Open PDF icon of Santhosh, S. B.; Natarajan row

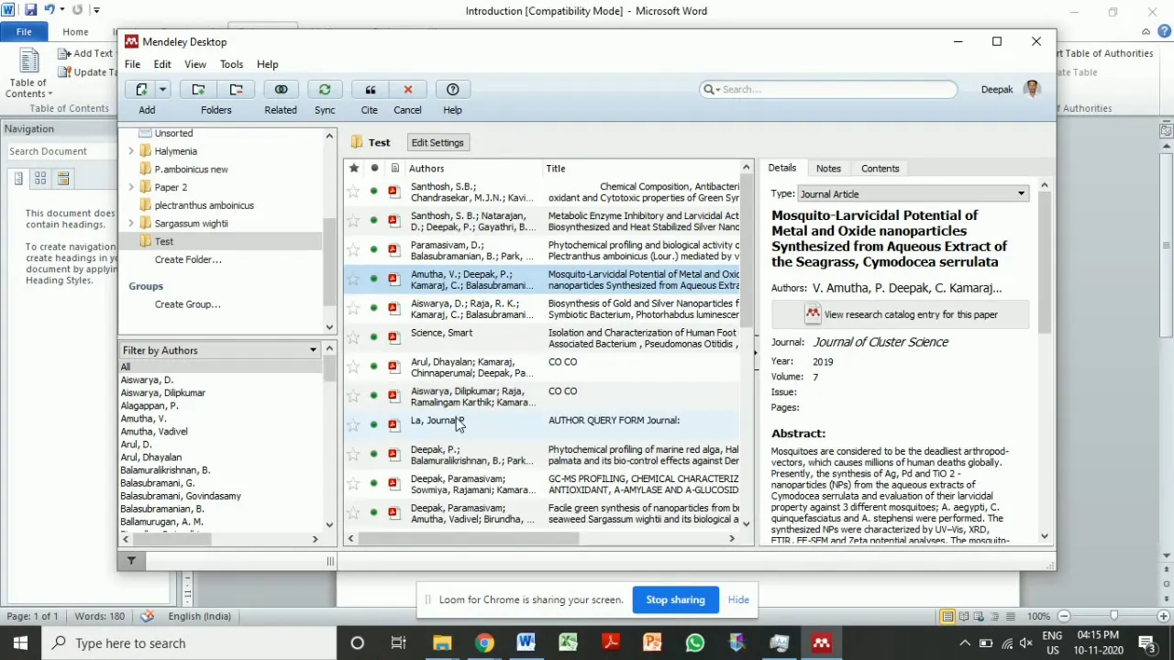point(393,221)
